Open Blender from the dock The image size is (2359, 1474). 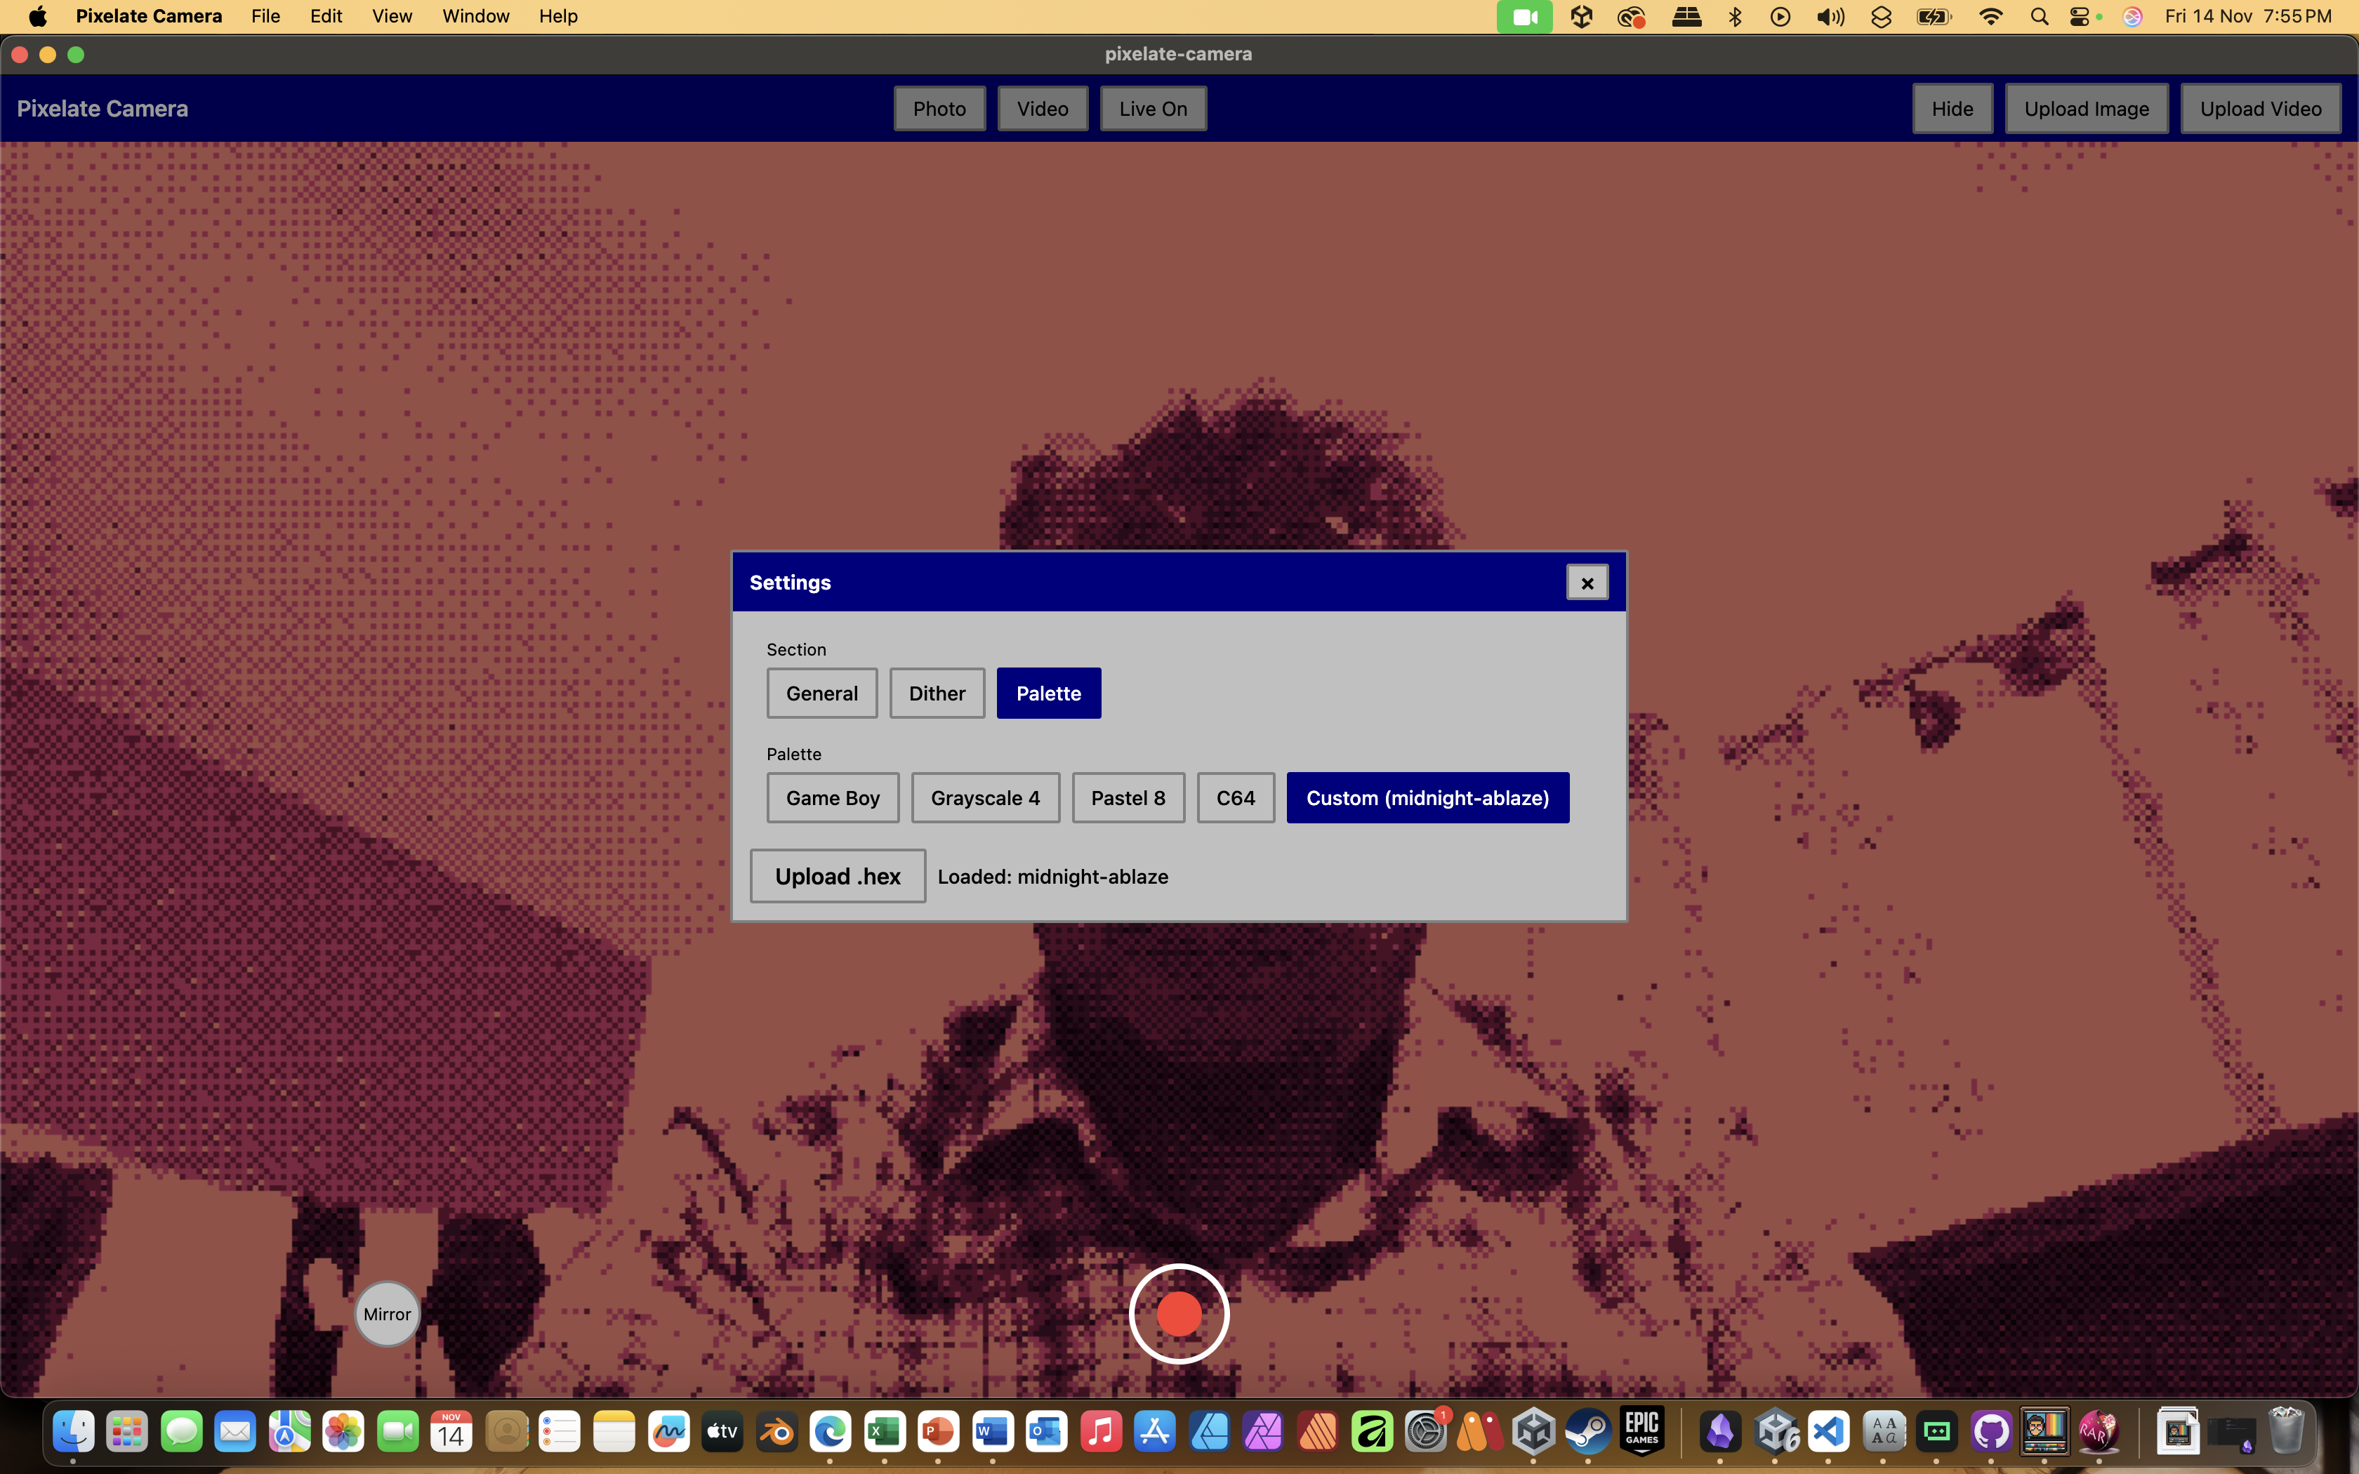point(776,1431)
